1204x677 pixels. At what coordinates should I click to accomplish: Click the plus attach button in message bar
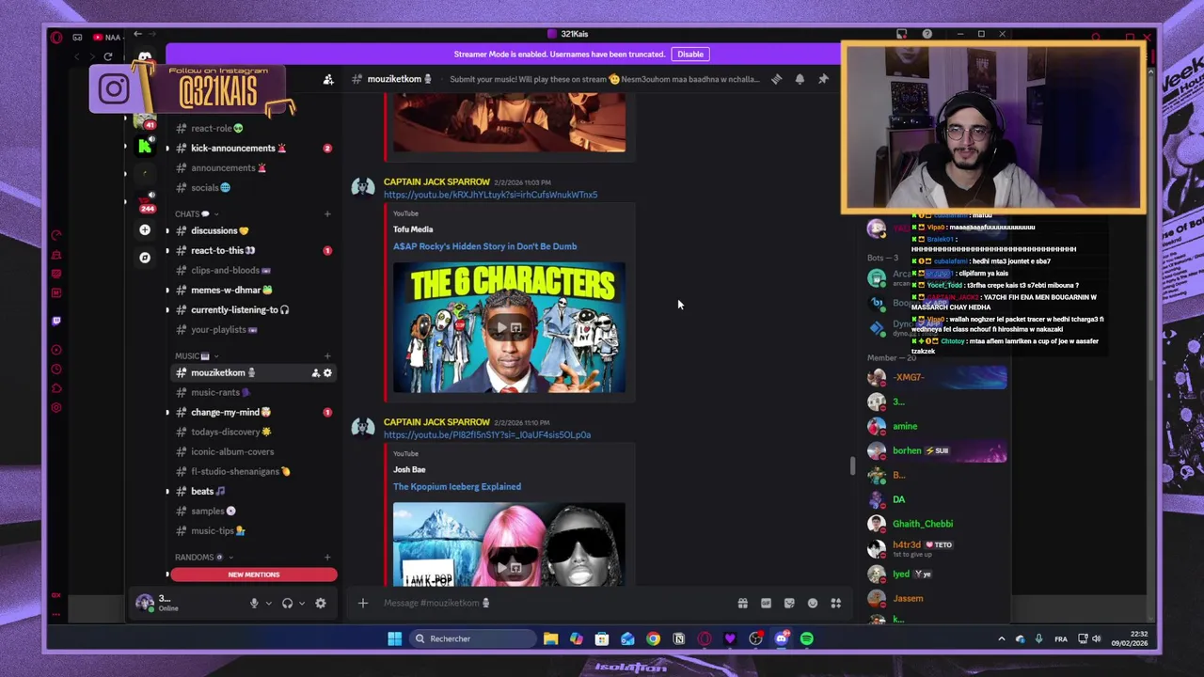click(x=363, y=604)
